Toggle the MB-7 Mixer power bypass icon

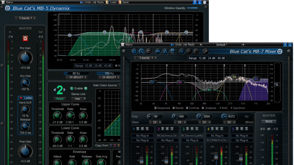click(134, 51)
